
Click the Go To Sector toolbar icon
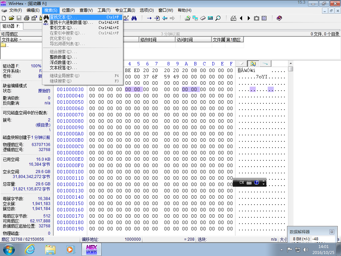click(x=157, y=18)
